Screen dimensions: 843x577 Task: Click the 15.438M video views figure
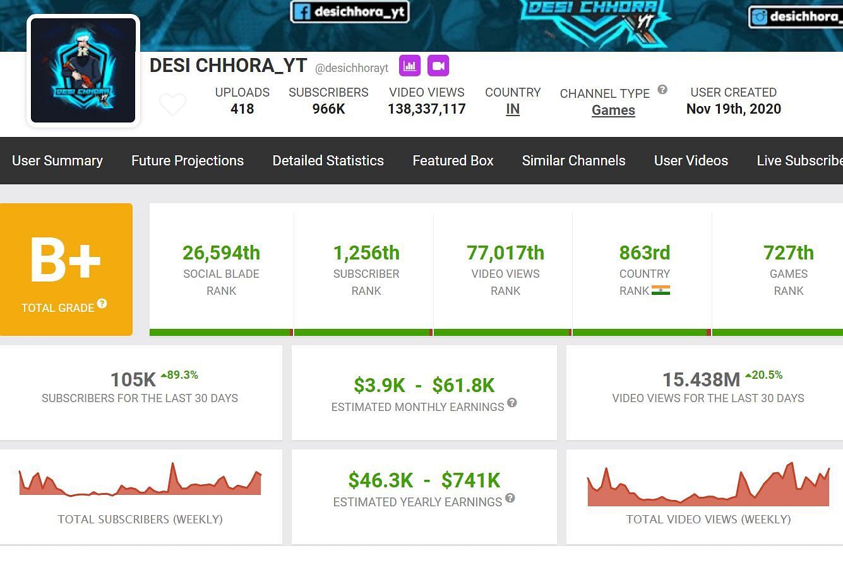tap(701, 379)
